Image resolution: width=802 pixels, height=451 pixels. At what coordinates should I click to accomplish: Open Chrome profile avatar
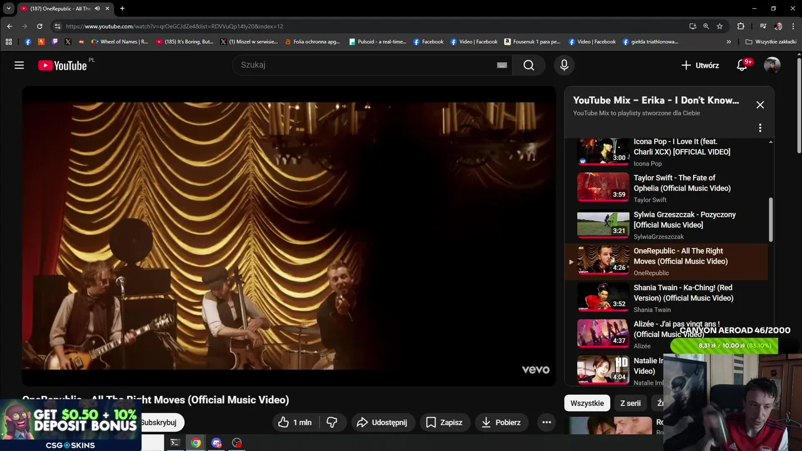[778, 26]
